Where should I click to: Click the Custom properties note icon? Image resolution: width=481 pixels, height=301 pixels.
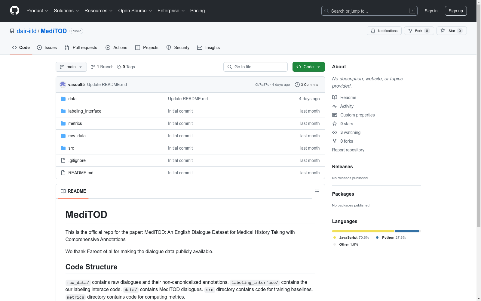click(335, 115)
